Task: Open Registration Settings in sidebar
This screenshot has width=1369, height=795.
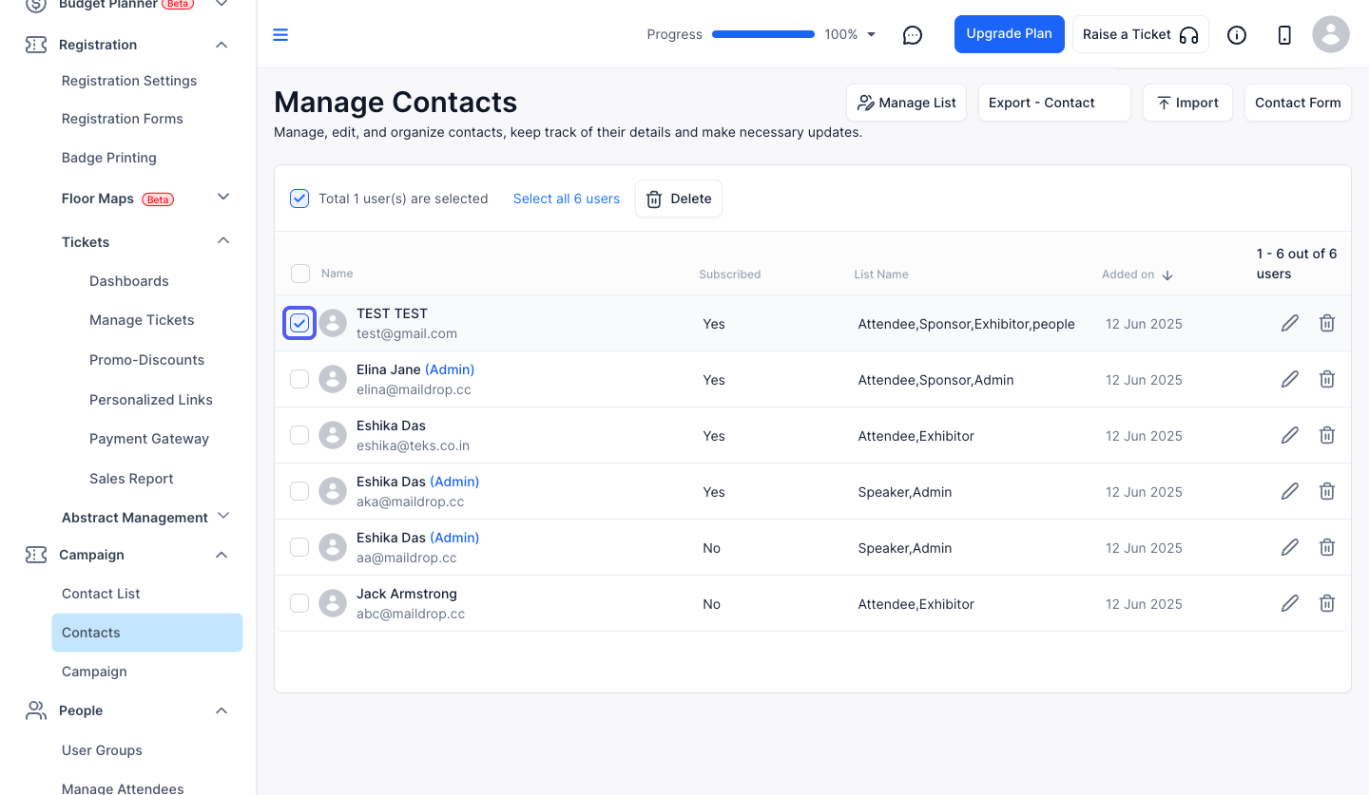Action: pyautogui.click(x=129, y=81)
